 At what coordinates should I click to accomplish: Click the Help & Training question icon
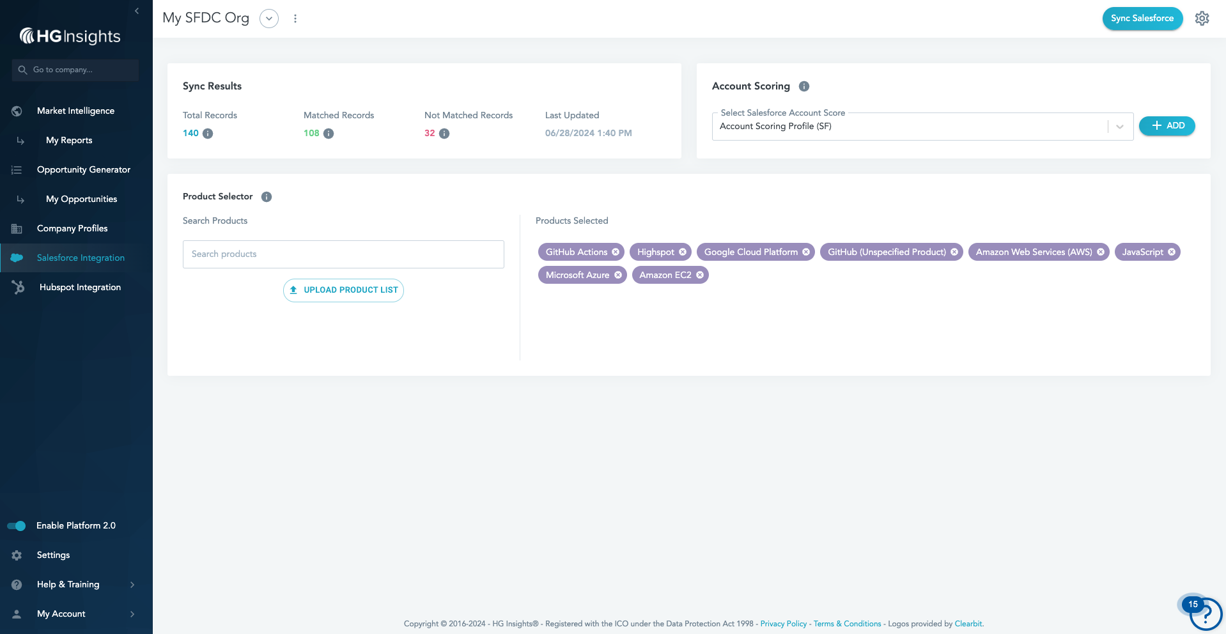(17, 585)
